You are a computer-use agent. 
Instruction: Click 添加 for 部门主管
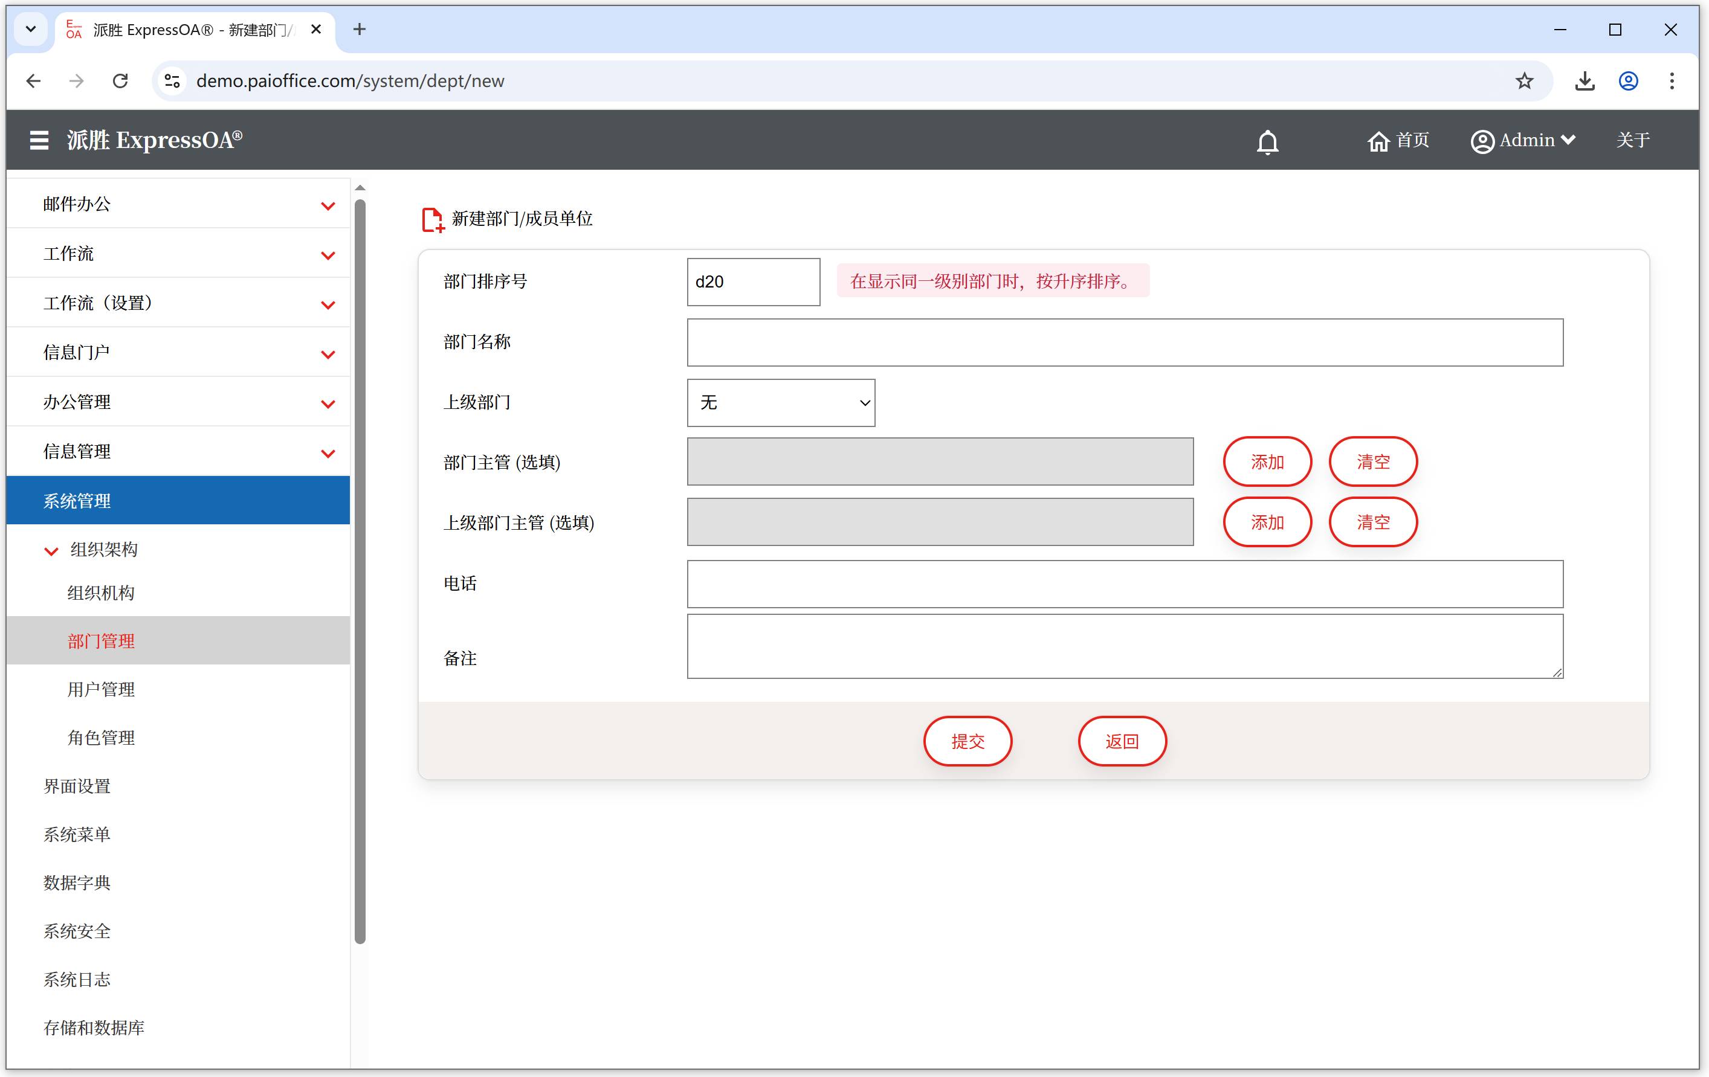pyautogui.click(x=1267, y=462)
